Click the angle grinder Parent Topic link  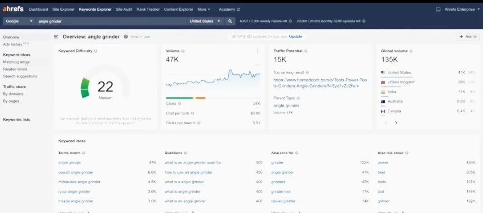[x=286, y=105]
